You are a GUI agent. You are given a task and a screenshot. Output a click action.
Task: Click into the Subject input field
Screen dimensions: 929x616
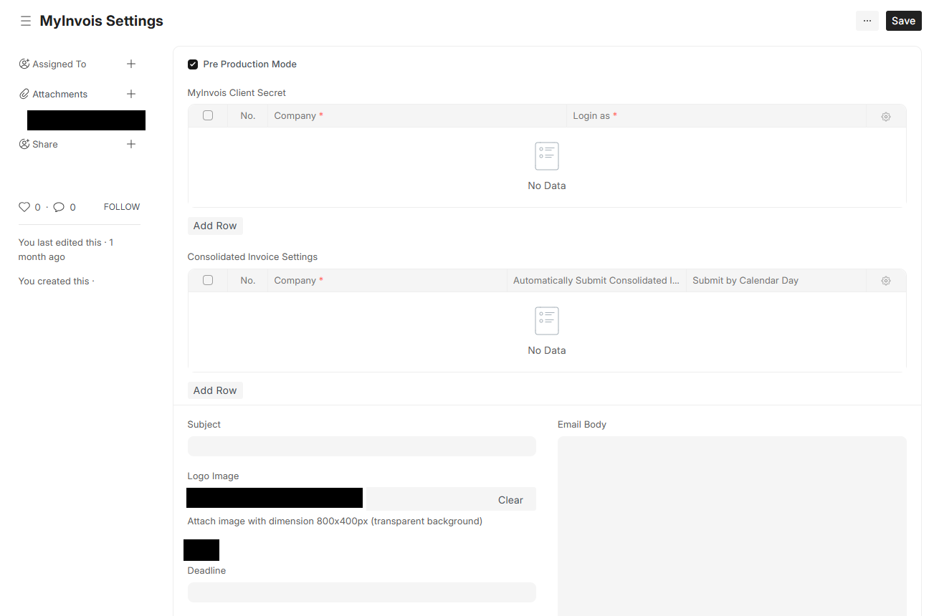pos(361,446)
